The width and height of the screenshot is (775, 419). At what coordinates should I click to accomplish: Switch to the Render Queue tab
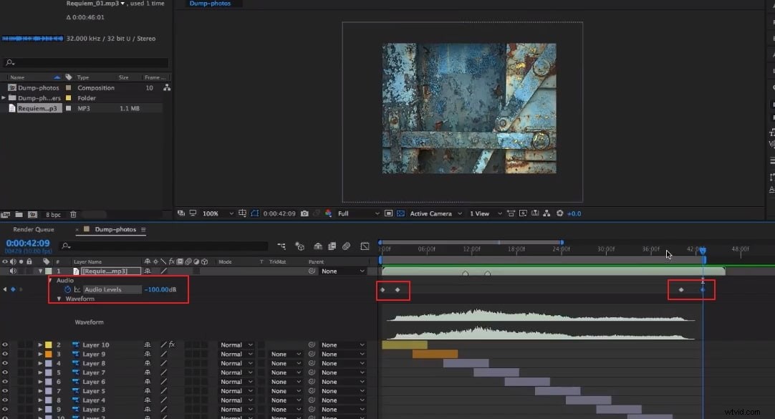[32, 228]
